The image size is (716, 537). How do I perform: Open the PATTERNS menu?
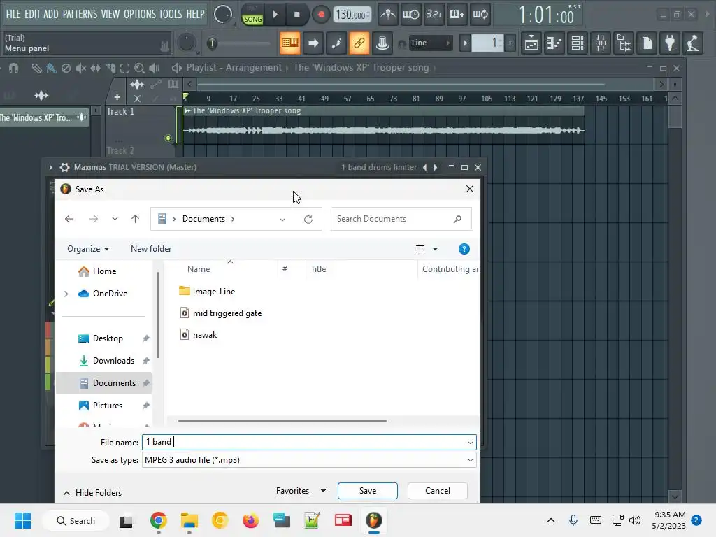pos(80,14)
